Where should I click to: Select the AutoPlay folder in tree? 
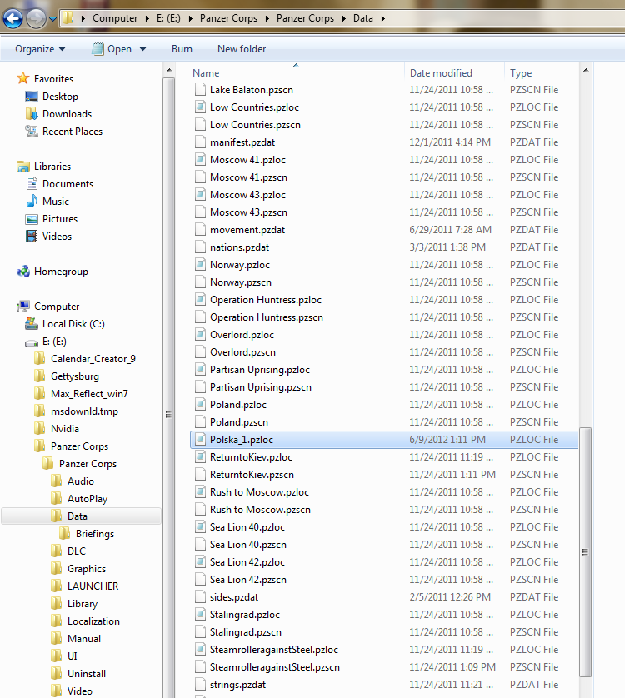[x=87, y=499]
